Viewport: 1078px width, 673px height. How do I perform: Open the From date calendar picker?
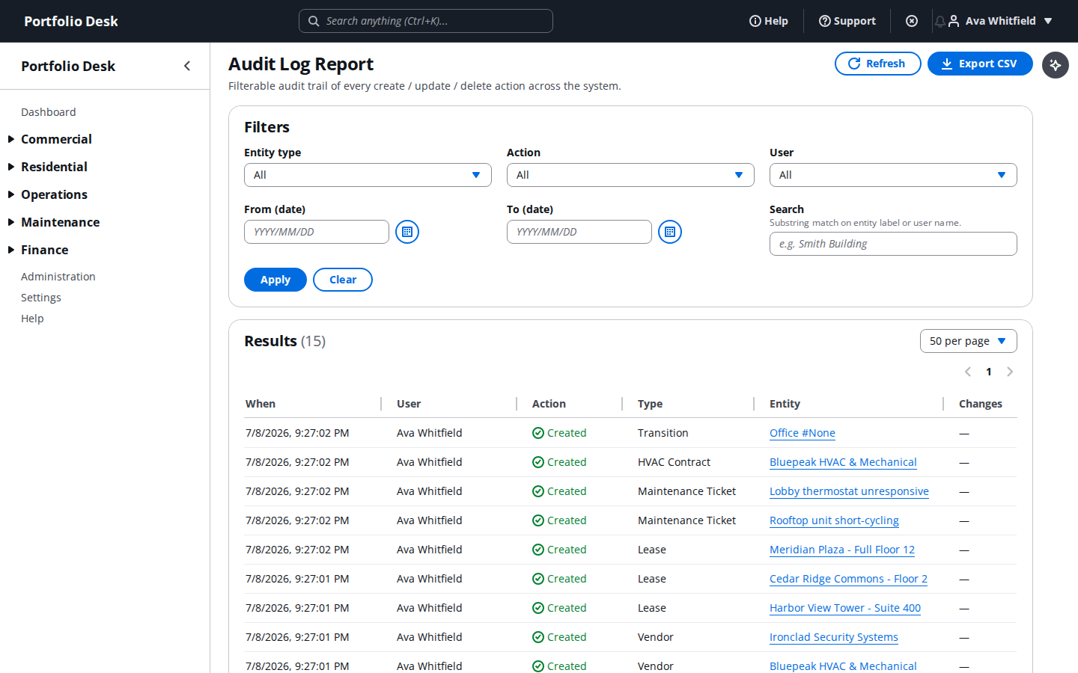(x=407, y=232)
